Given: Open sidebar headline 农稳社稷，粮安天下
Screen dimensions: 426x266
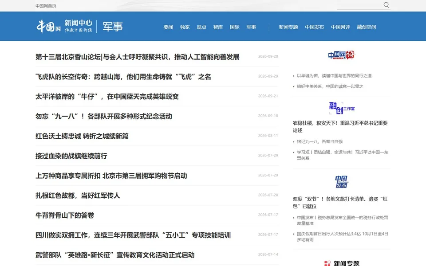Looking at the screenshot, I should tap(340, 126).
